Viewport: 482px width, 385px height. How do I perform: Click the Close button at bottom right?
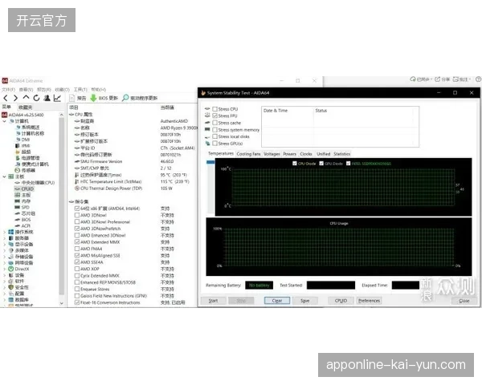click(464, 301)
